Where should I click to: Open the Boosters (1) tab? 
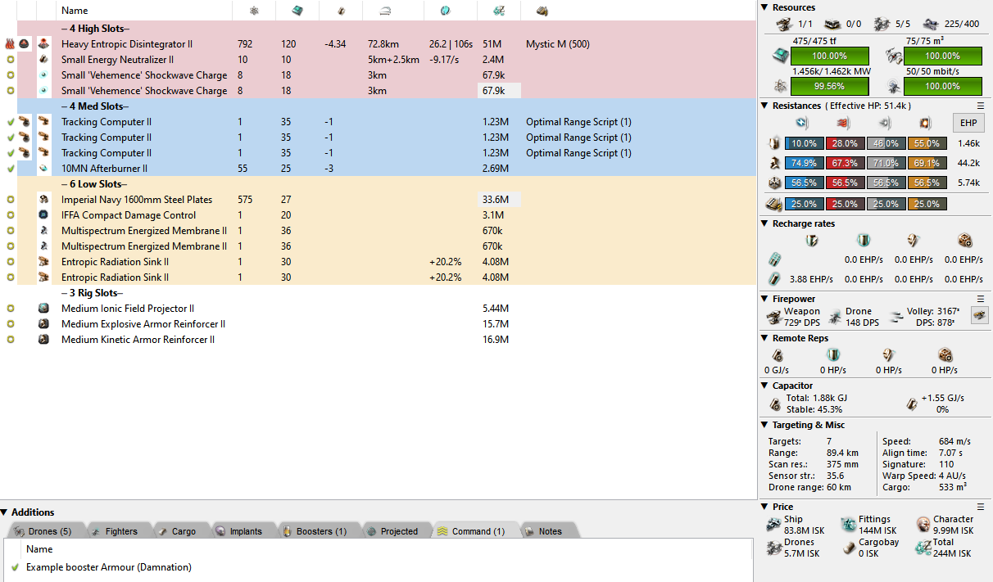click(x=315, y=531)
